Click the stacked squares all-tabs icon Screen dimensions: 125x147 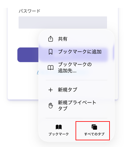pyautogui.click(x=94, y=127)
